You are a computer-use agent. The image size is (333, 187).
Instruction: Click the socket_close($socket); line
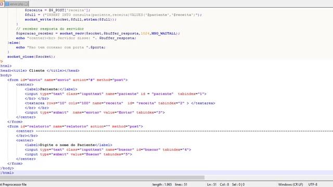pyautogui.click(x=31, y=57)
